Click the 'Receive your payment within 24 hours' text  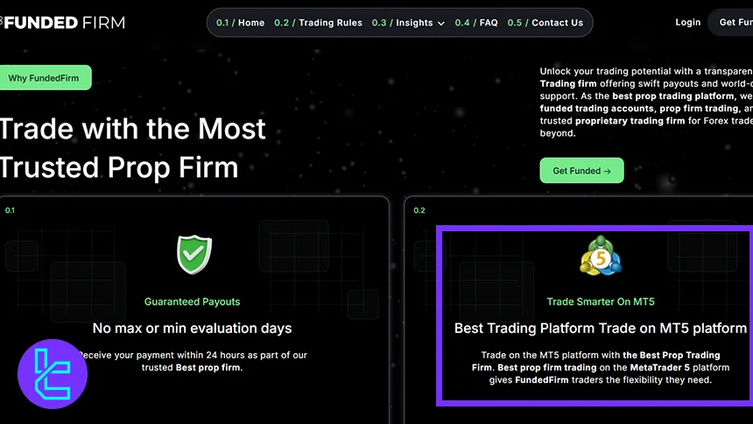tap(192, 361)
